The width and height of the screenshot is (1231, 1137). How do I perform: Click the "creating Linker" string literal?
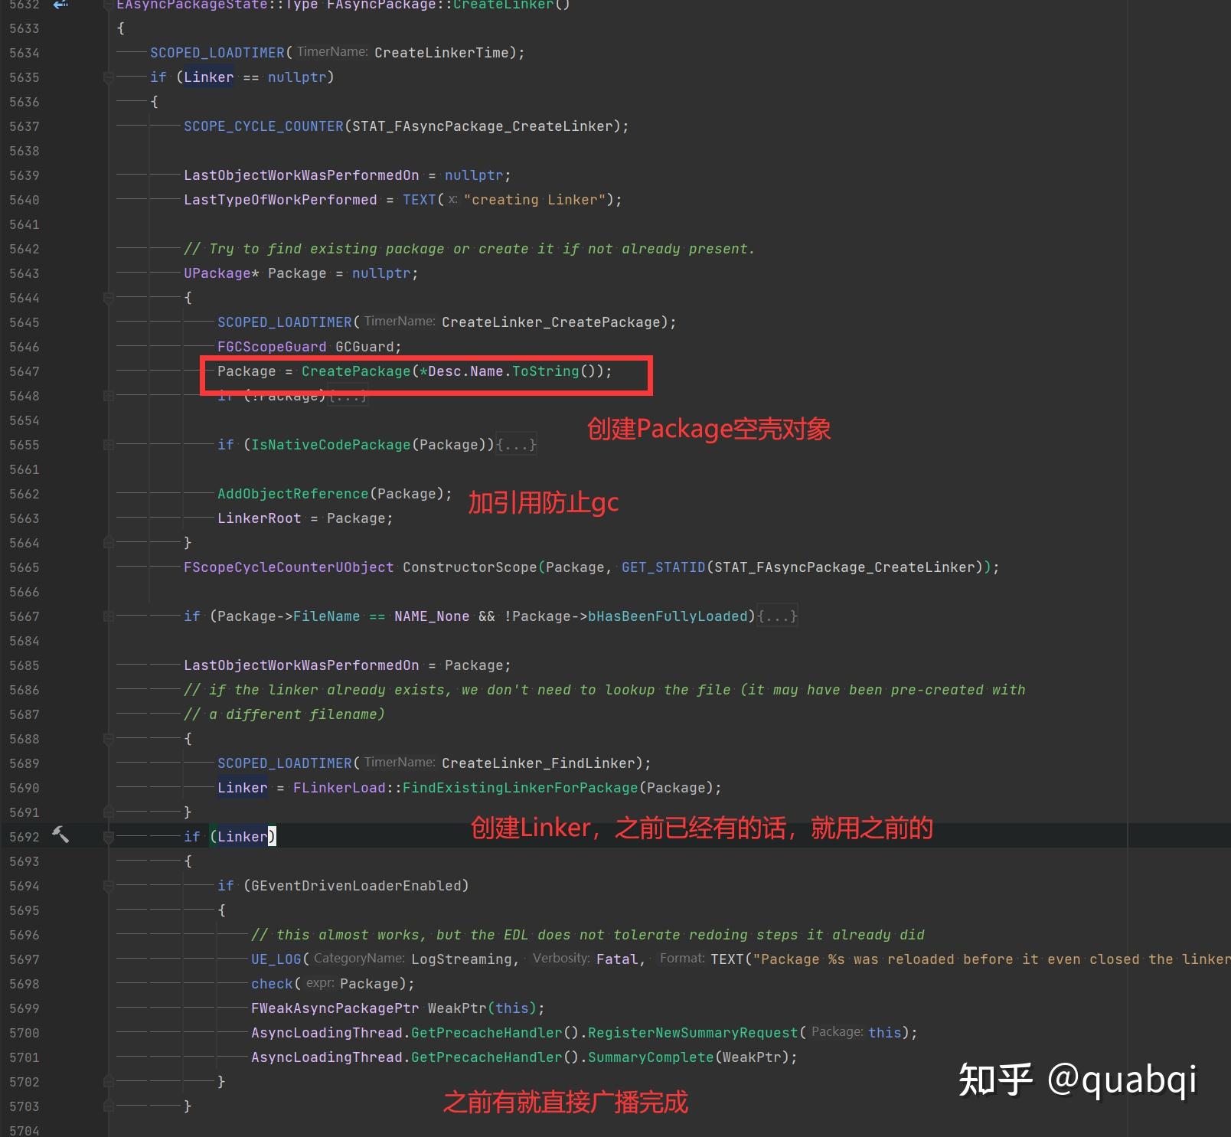[534, 200]
